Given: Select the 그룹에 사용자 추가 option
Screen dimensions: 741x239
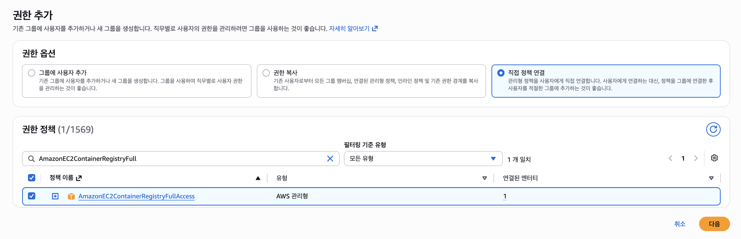Looking at the screenshot, I should point(32,73).
